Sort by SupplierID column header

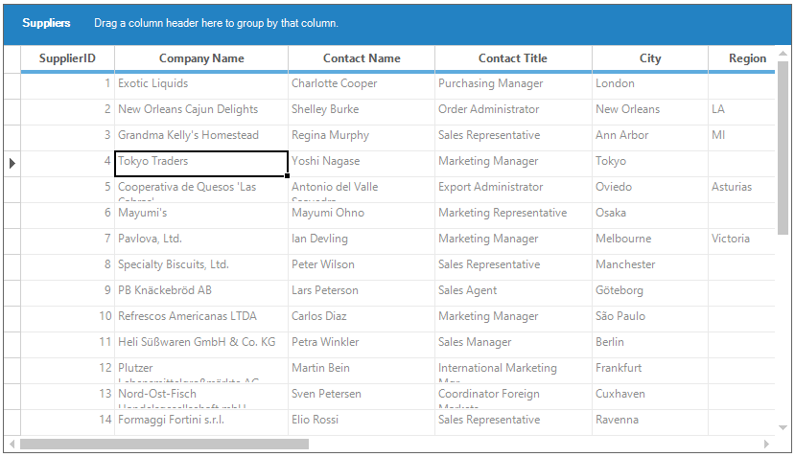coord(67,58)
